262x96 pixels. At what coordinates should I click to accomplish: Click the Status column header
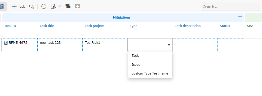coord(225,26)
